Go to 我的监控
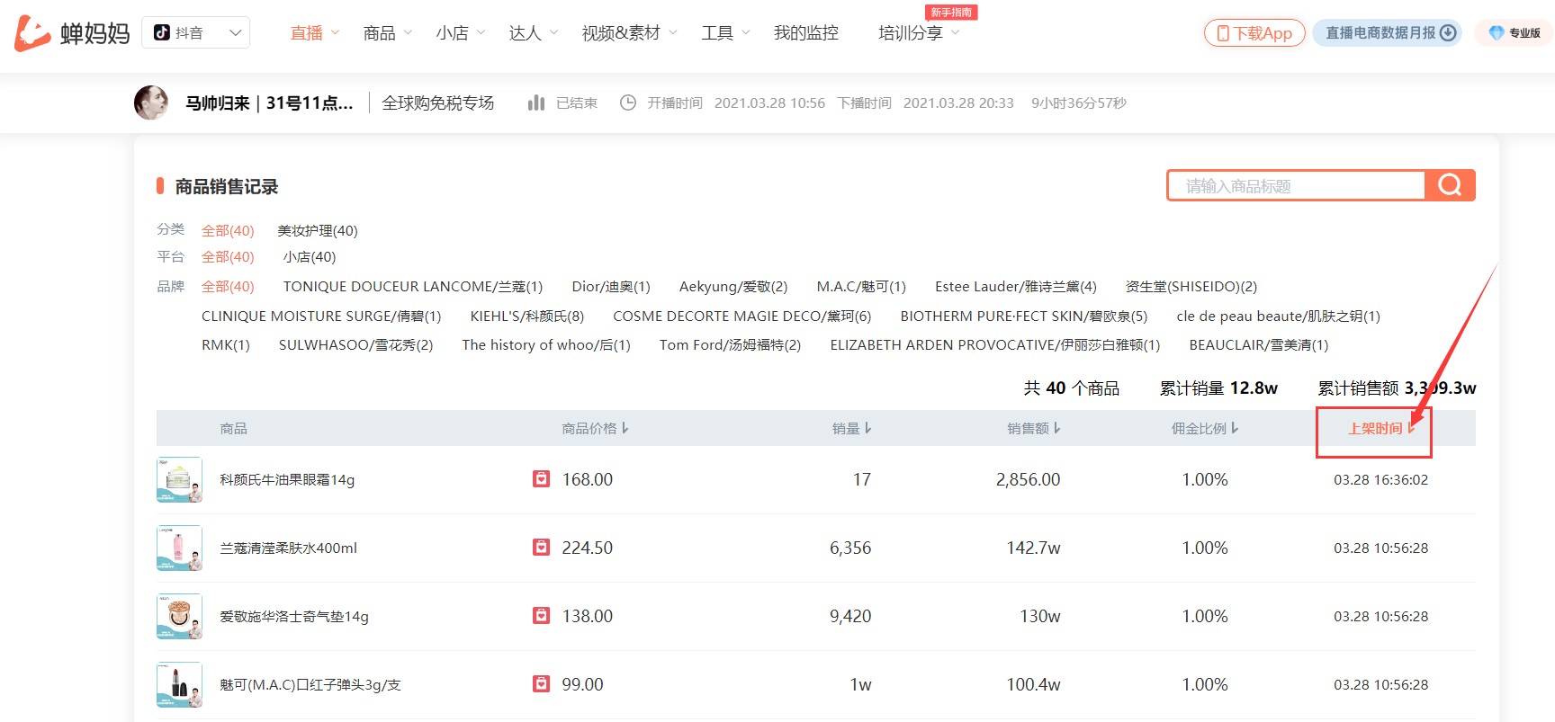Viewport: 1555px width, 722px height. tap(806, 33)
